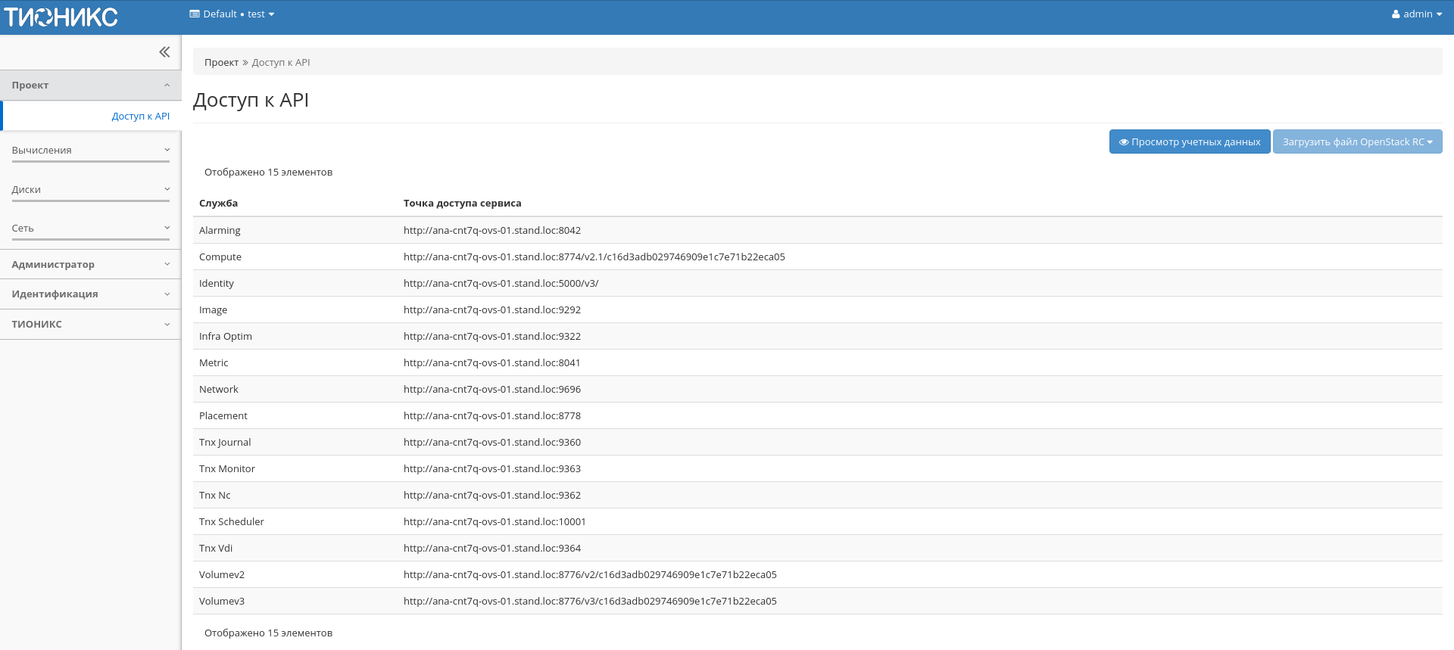
Task: Click the Tnx Scheduler endpoint URL
Action: [x=495, y=522]
